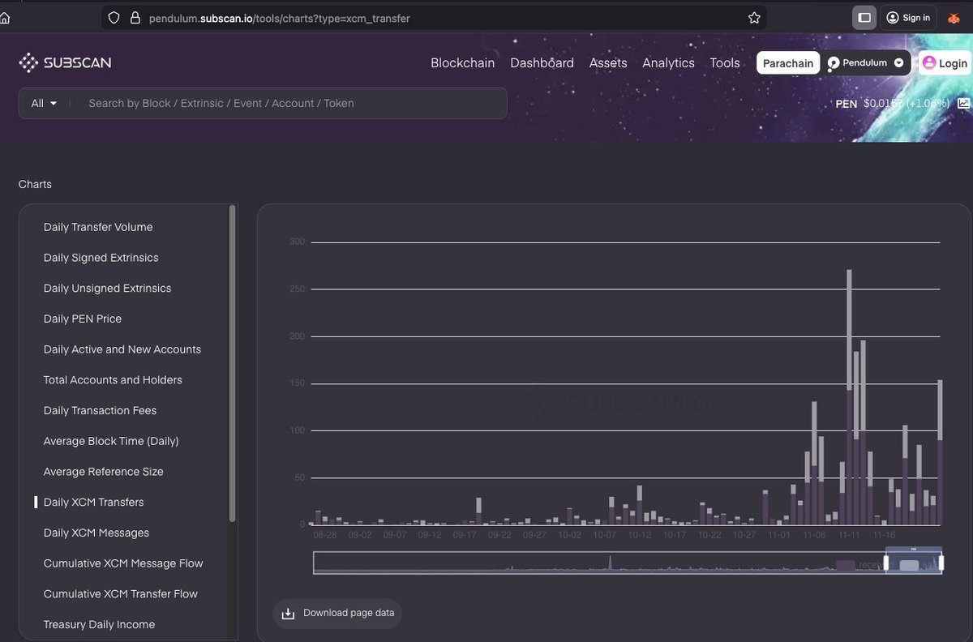Click the download icon beside Download page data
The image size is (973, 642).
[x=287, y=614]
